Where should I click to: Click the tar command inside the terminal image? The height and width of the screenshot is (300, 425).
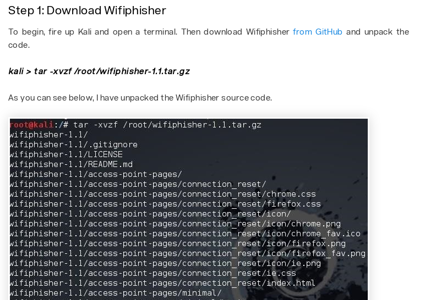point(167,125)
